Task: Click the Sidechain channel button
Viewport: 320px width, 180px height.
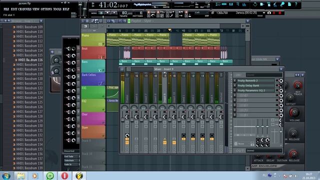Action: click(71, 160)
